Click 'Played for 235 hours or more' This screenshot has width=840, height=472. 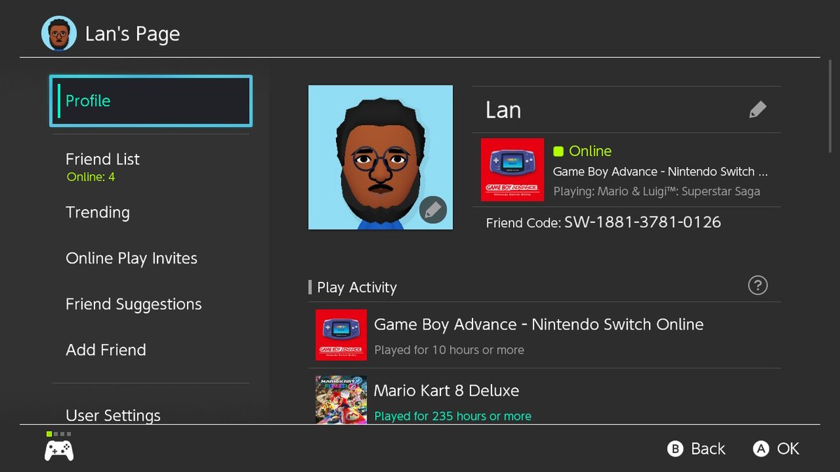[x=452, y=416]
